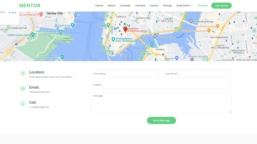The image size is (257, 144).
Task: Select the Contact nav link
Action: point(203,5)
